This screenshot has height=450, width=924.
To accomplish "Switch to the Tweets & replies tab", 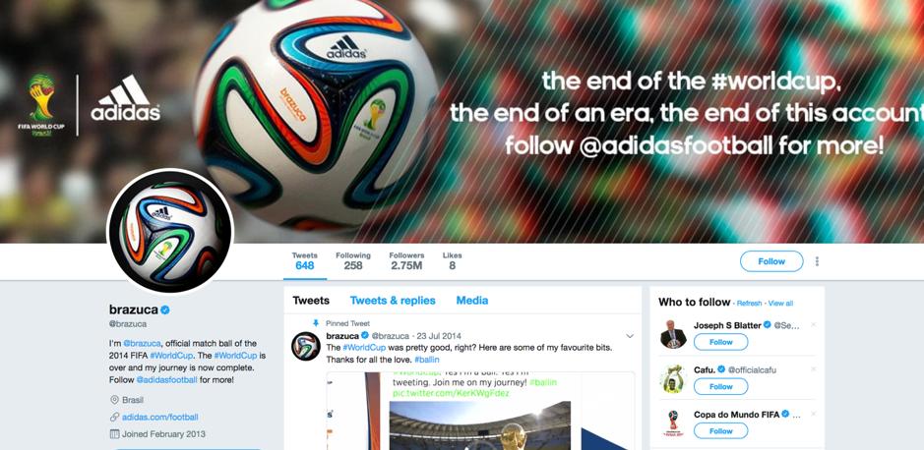I will coord(393,301).
